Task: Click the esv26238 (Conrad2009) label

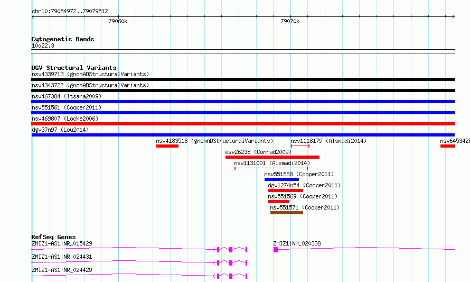Action: pos(258,152)
